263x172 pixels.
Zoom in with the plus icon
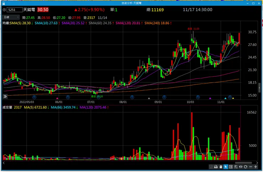256,167
